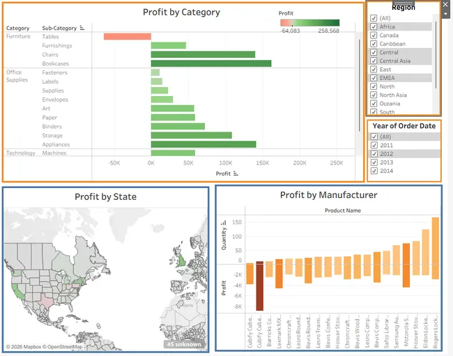The image size is (453, 356).
Task: Select the dark red Cubify Cube profit bar
Action: pos(260,287)
